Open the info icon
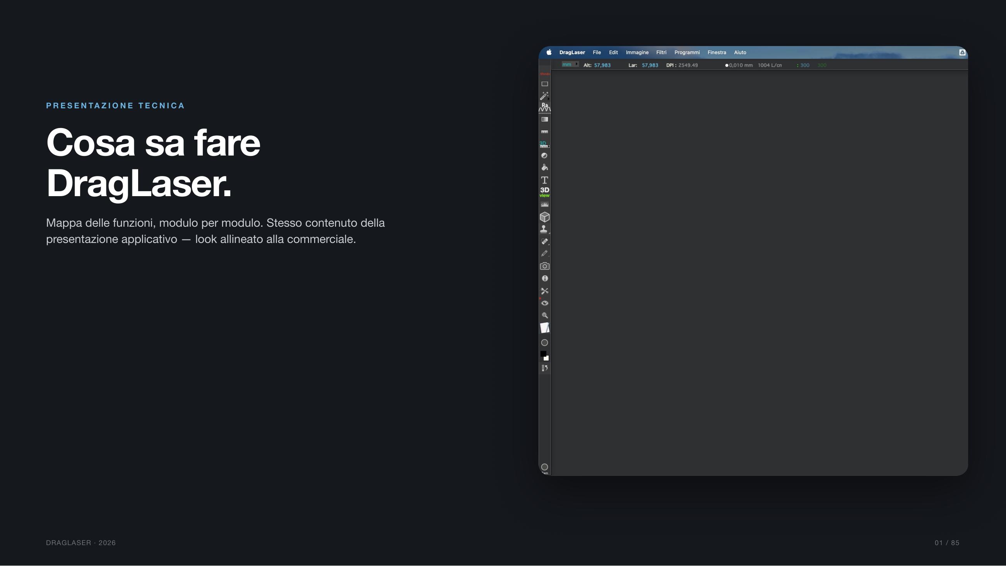Viewport: 1006px width, 566px height. point(545,279)
